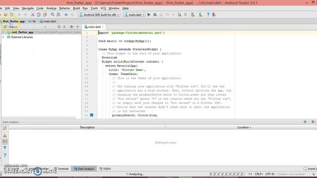Expand the first_flutter_app tree node
The height and width of the screenshot is (178, 317).
3,32
